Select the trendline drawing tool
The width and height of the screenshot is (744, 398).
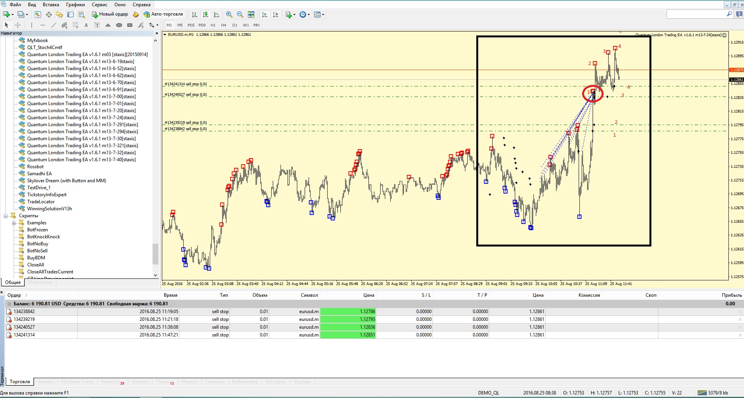pos(54,25)
